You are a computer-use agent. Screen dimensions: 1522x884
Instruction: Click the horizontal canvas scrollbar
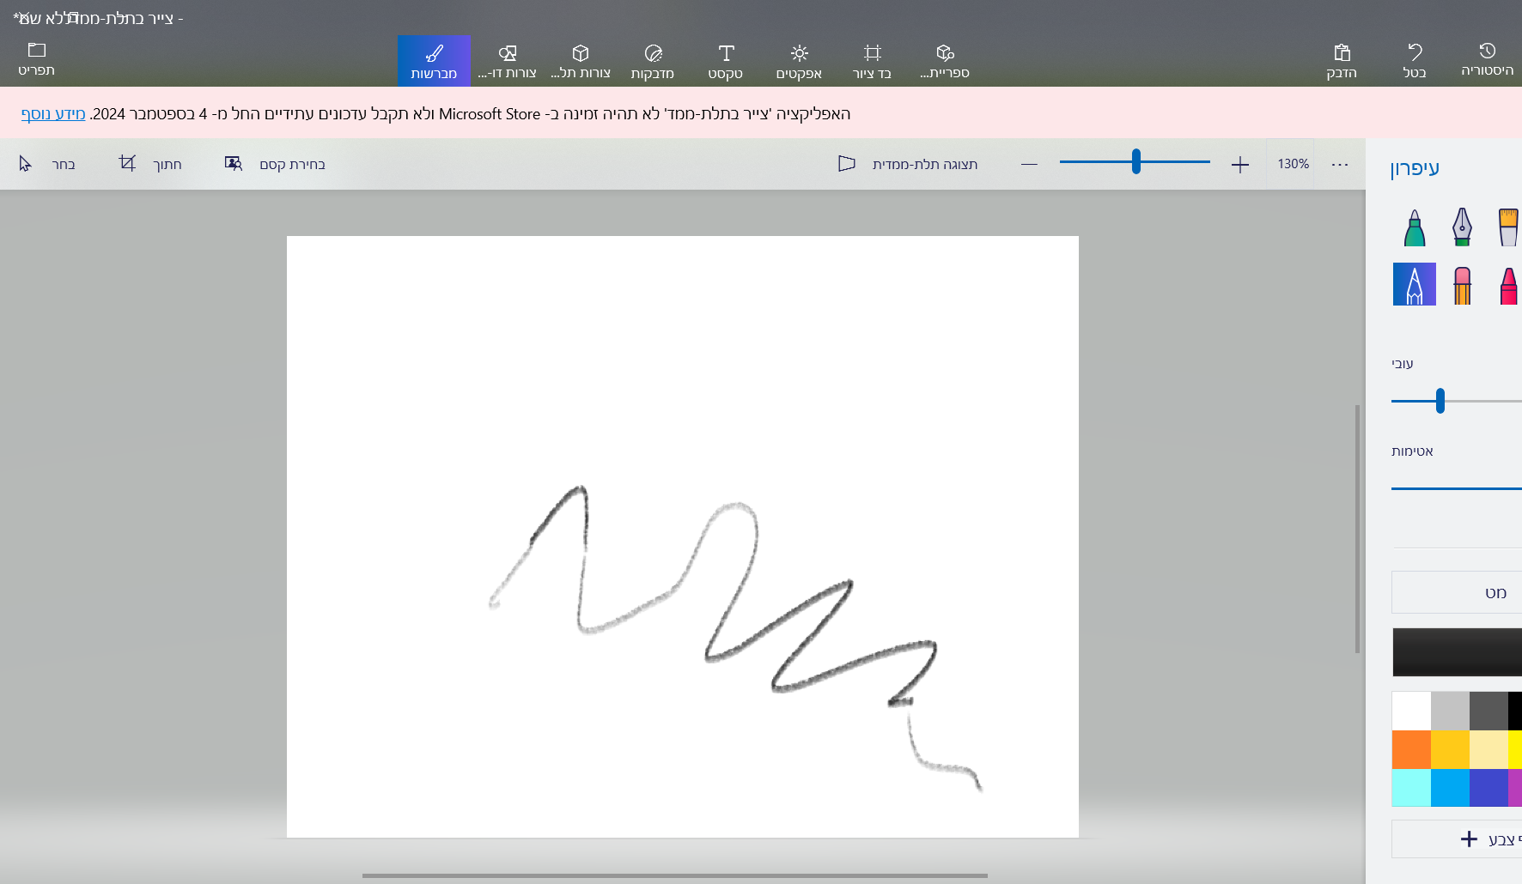point(675,875)
